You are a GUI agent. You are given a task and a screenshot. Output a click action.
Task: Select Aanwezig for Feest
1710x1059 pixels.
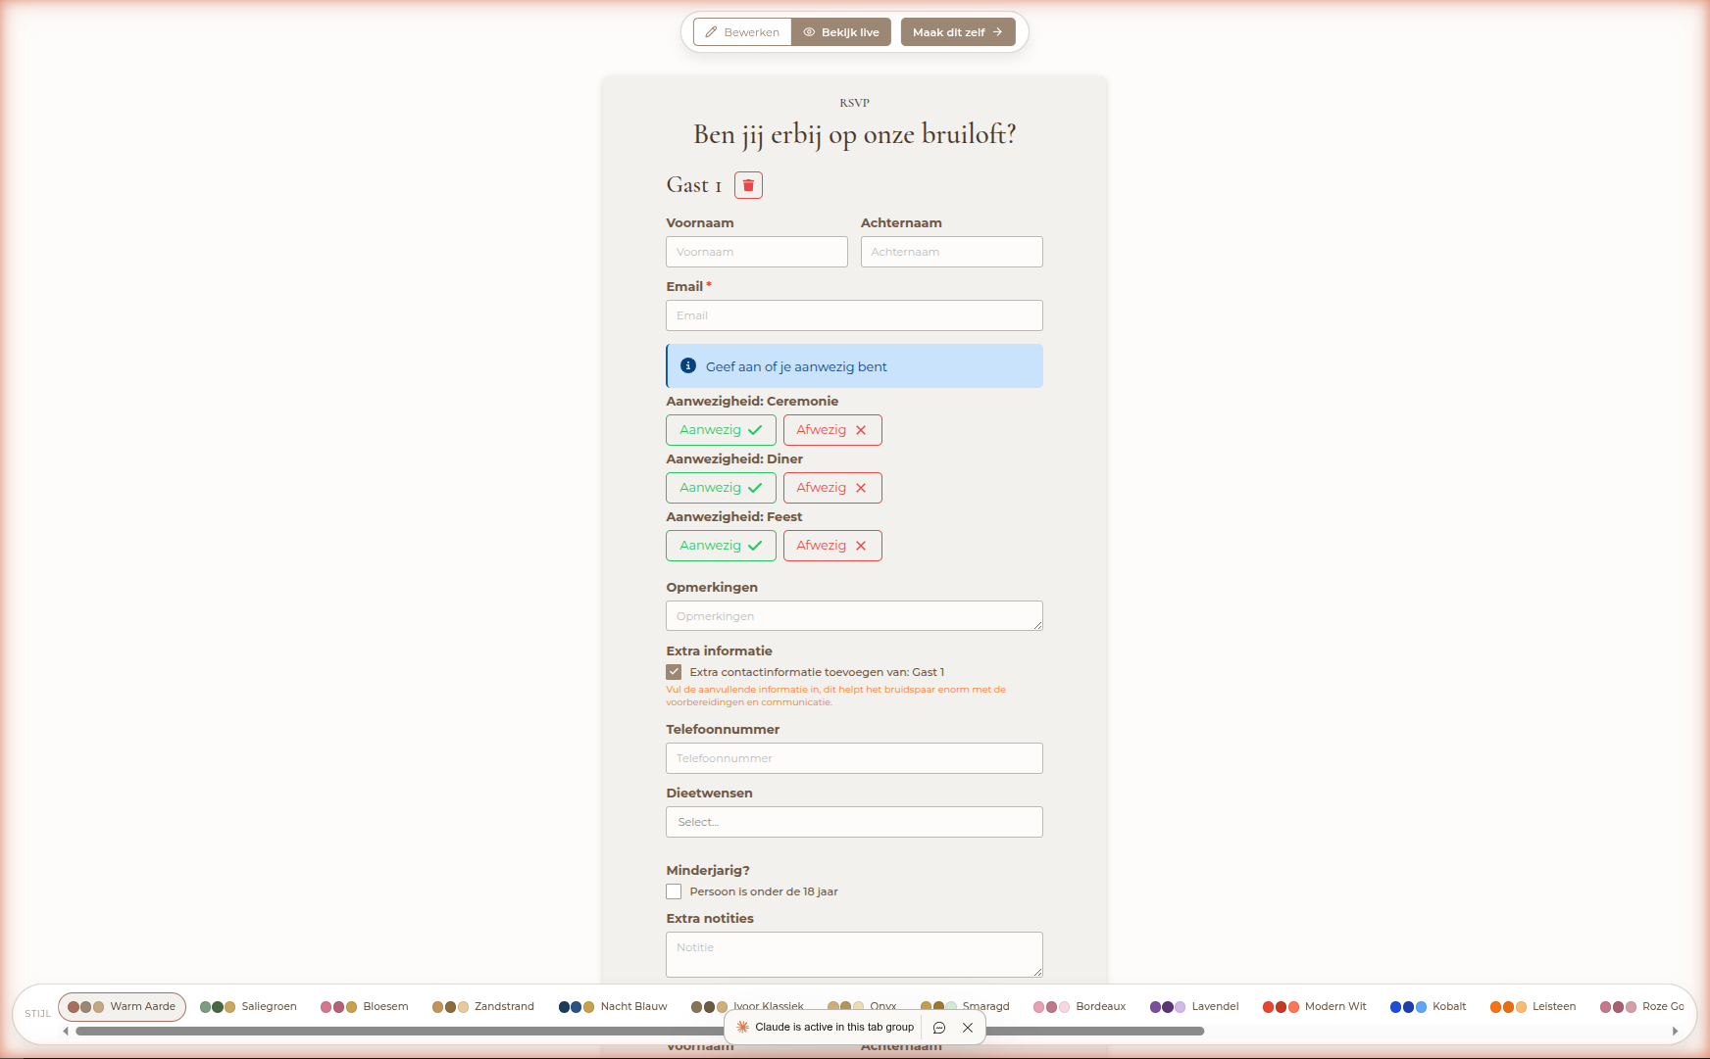pyautogui.click(x=721, y=546)
